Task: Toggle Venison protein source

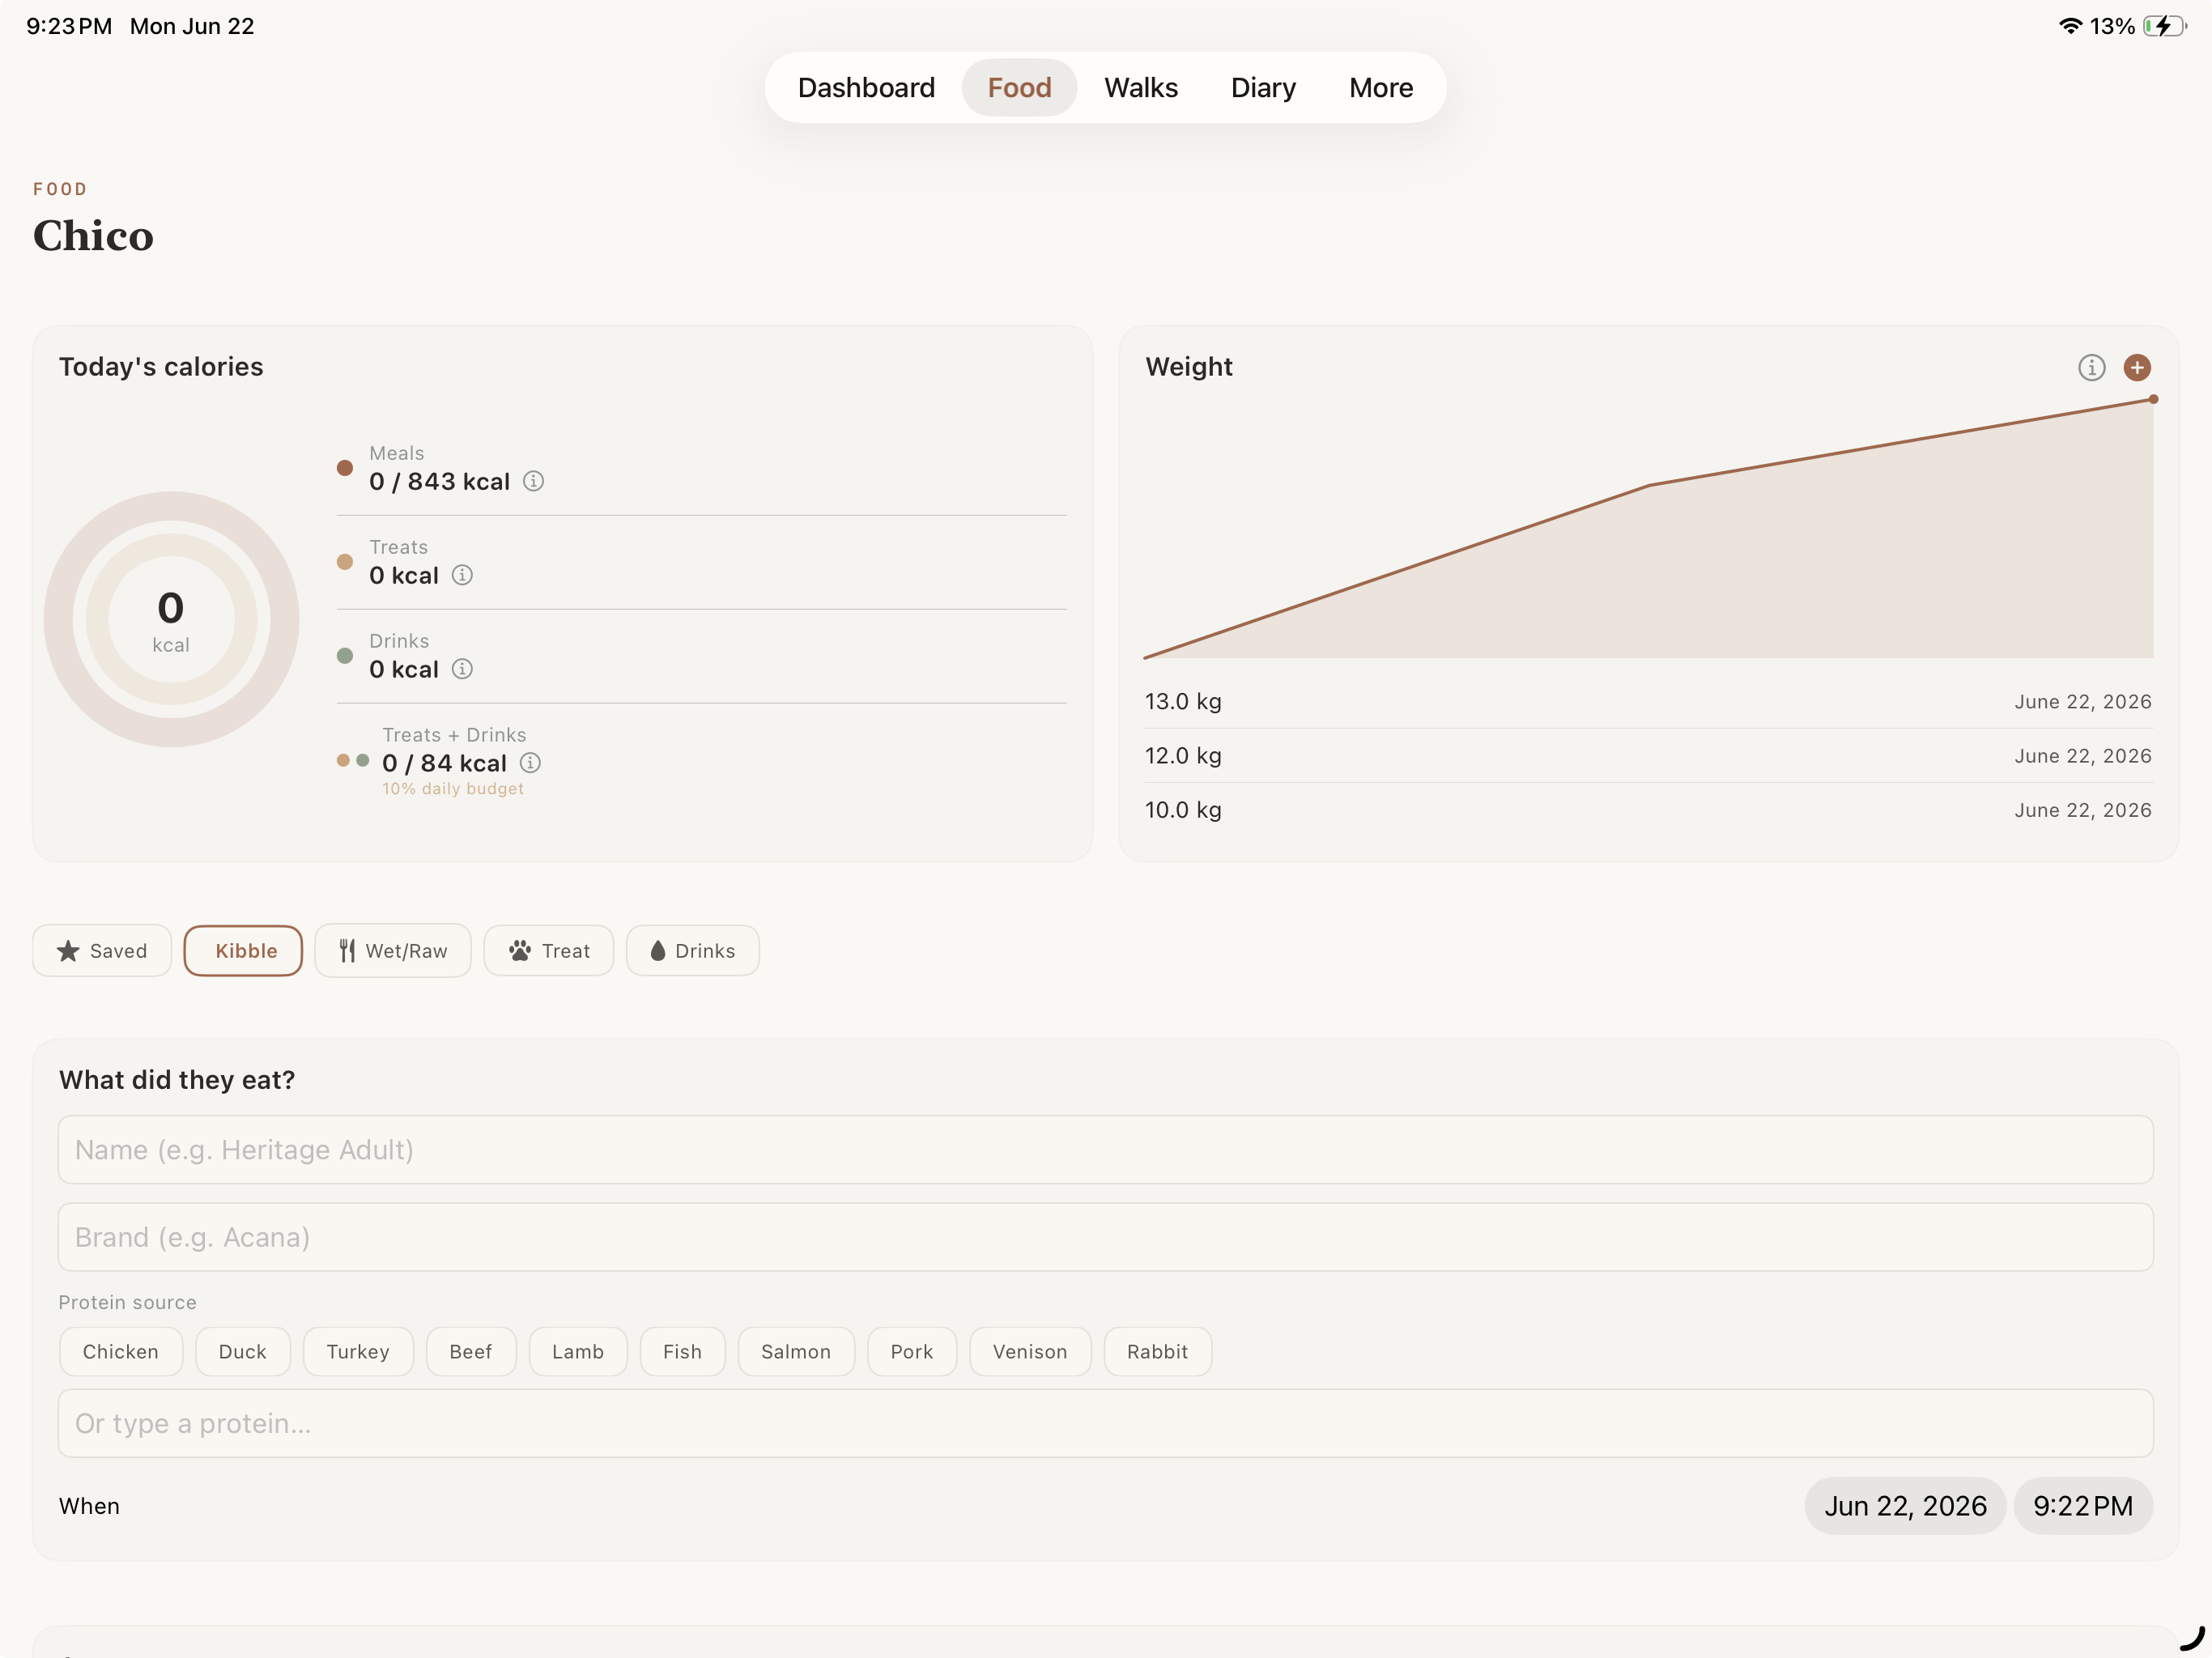Action: coord(1030,1351)
